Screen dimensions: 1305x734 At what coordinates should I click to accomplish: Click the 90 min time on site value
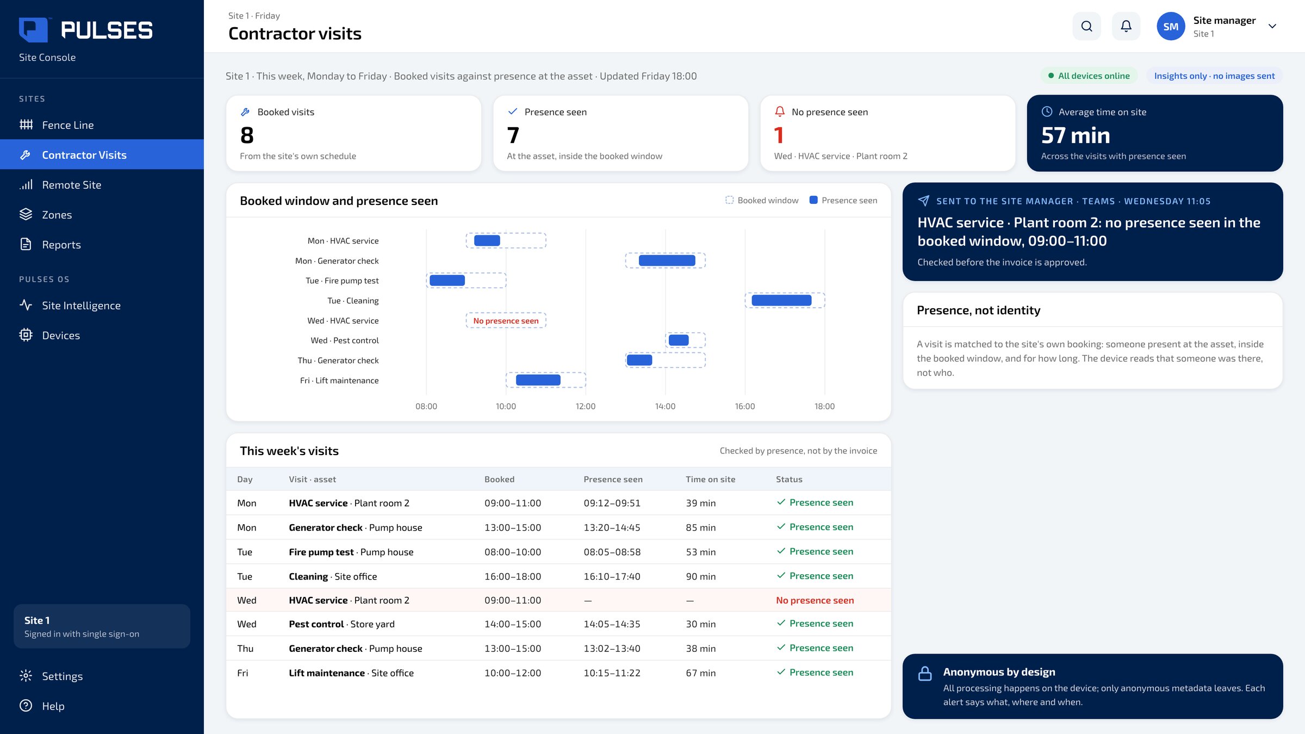click(x=700, y=576)
